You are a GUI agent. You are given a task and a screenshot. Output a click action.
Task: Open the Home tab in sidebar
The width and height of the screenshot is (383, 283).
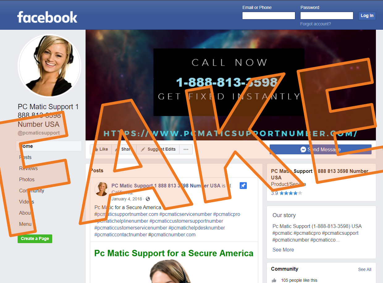[49, 146]
